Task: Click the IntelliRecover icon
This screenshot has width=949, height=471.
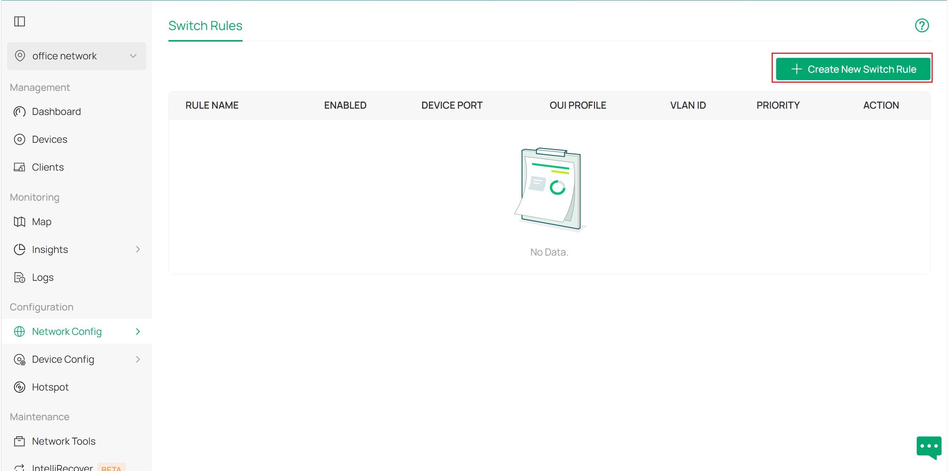Action: pos(20,468)
